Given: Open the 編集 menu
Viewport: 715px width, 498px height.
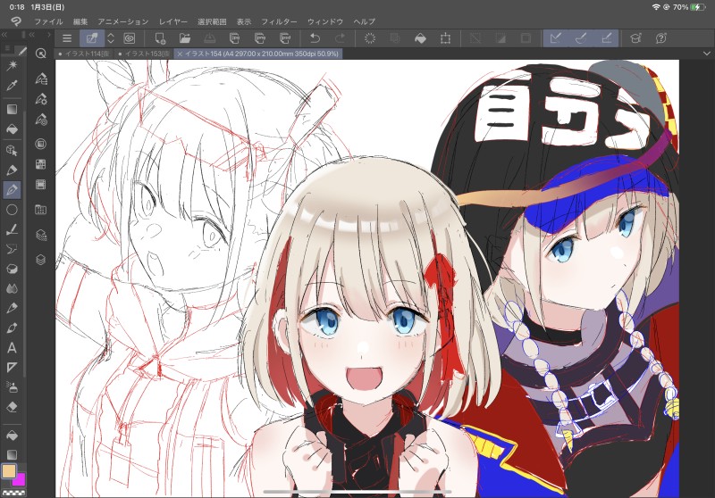Looking at the screenshot, I should pyautogui.click(x=80, y=21).
